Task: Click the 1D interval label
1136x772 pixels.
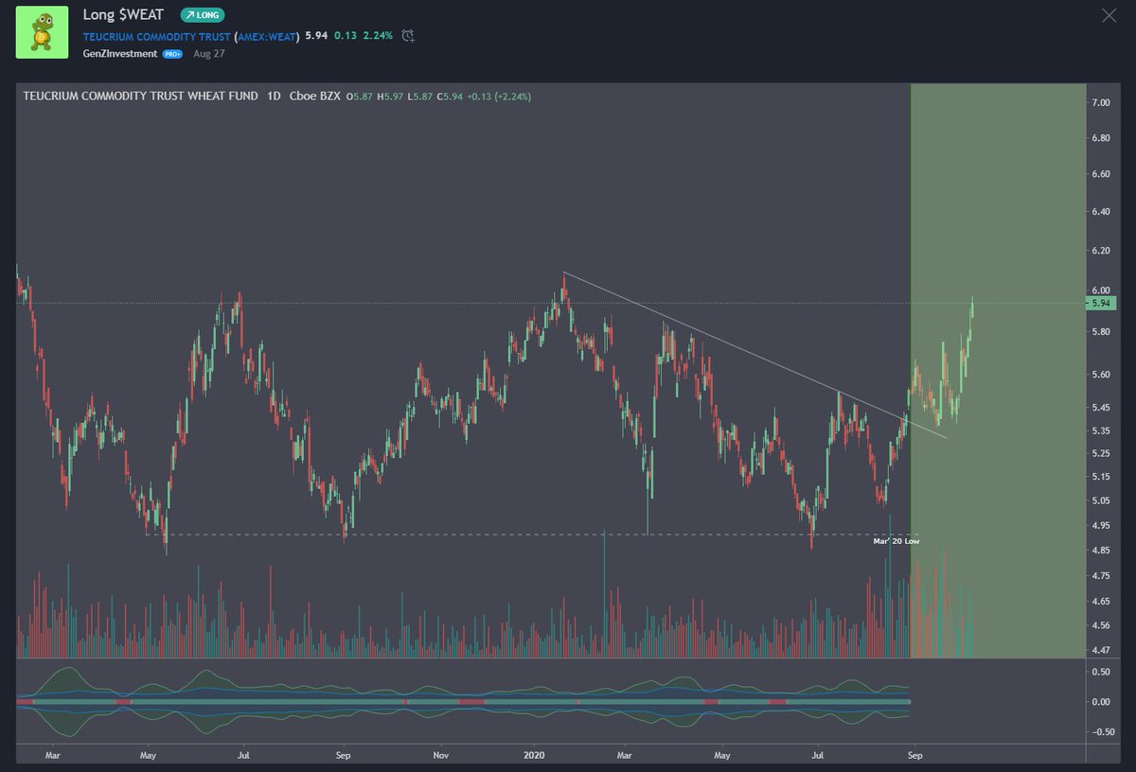Action: [x=273, y=96]
